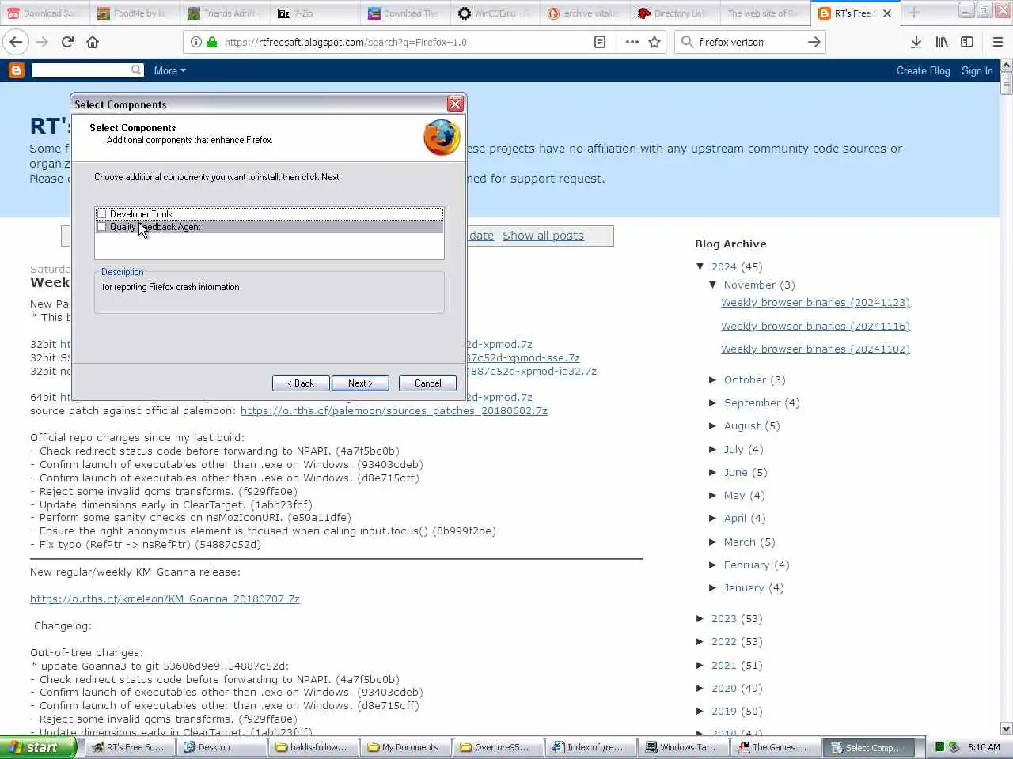The width and height of the screenshot is (1013, 759).
Task: Click the Blogger navbar search magnifier
Action: tap(136, 70)
